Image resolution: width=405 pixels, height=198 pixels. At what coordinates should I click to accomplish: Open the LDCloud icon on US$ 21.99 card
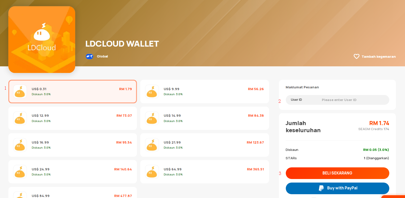click(x=152, y=145)
